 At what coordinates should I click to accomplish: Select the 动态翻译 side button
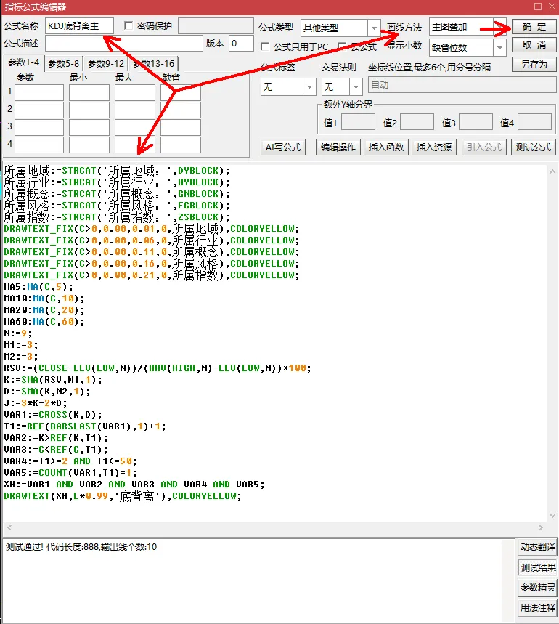click(x=537, y=547)
